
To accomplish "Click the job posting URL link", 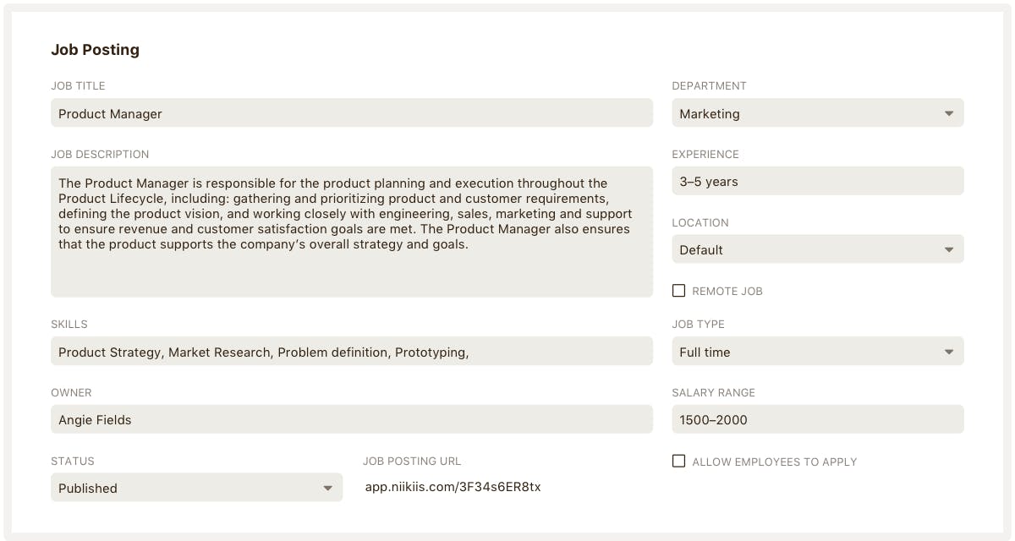I will click(453, 487).
